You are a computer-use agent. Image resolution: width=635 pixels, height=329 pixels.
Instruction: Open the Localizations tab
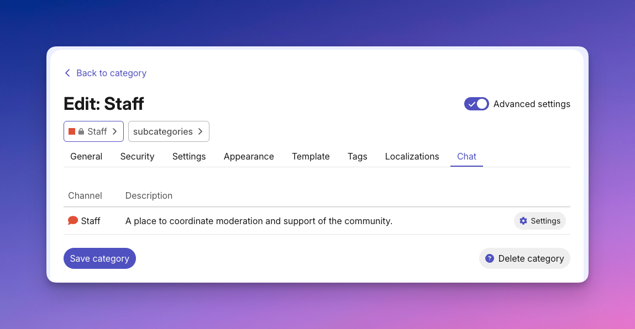[x=412, y=157]
